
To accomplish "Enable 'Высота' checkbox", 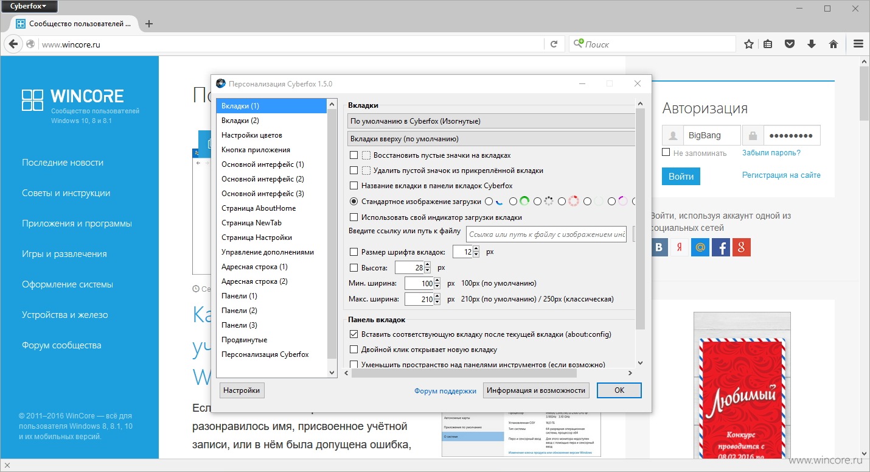I will pyautogui.click(x=354, y=267).
